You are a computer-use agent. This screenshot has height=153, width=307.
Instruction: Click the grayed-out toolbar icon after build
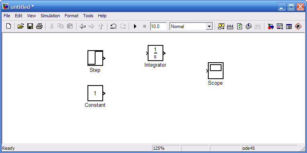coord(258,26)
